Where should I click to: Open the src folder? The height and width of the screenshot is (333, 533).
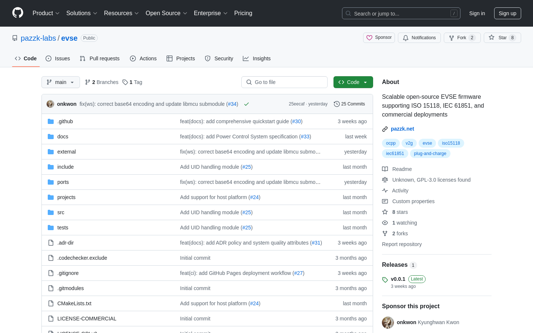pos(61,212)
